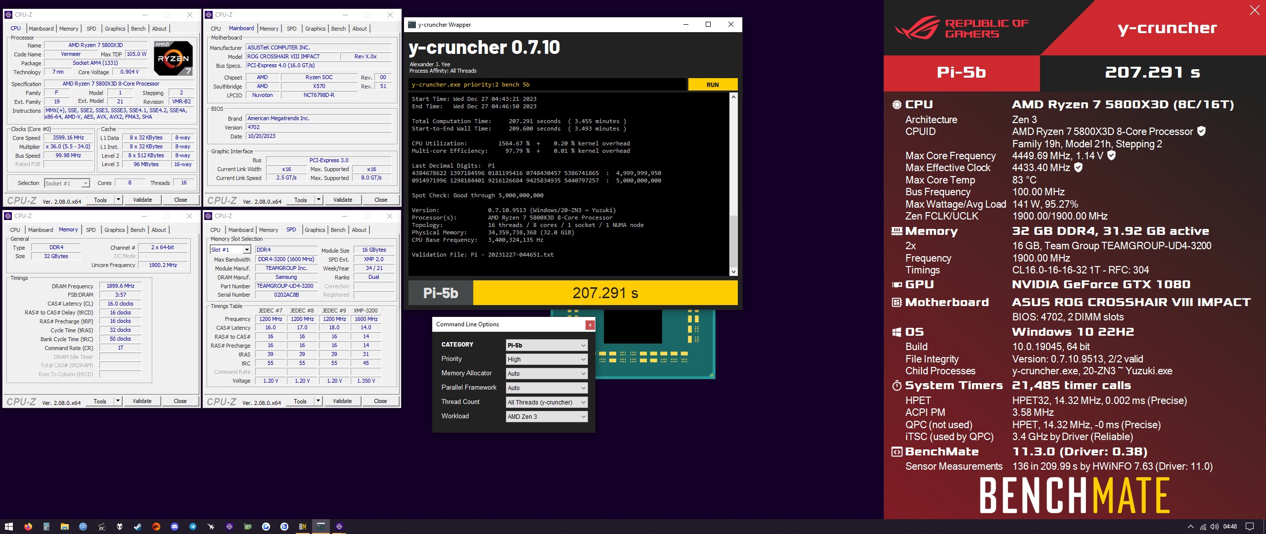Open the green graphics card taskbar icon
This screenshot has height=534, width=1266.
pyautogui.click(x=248, y=527)
